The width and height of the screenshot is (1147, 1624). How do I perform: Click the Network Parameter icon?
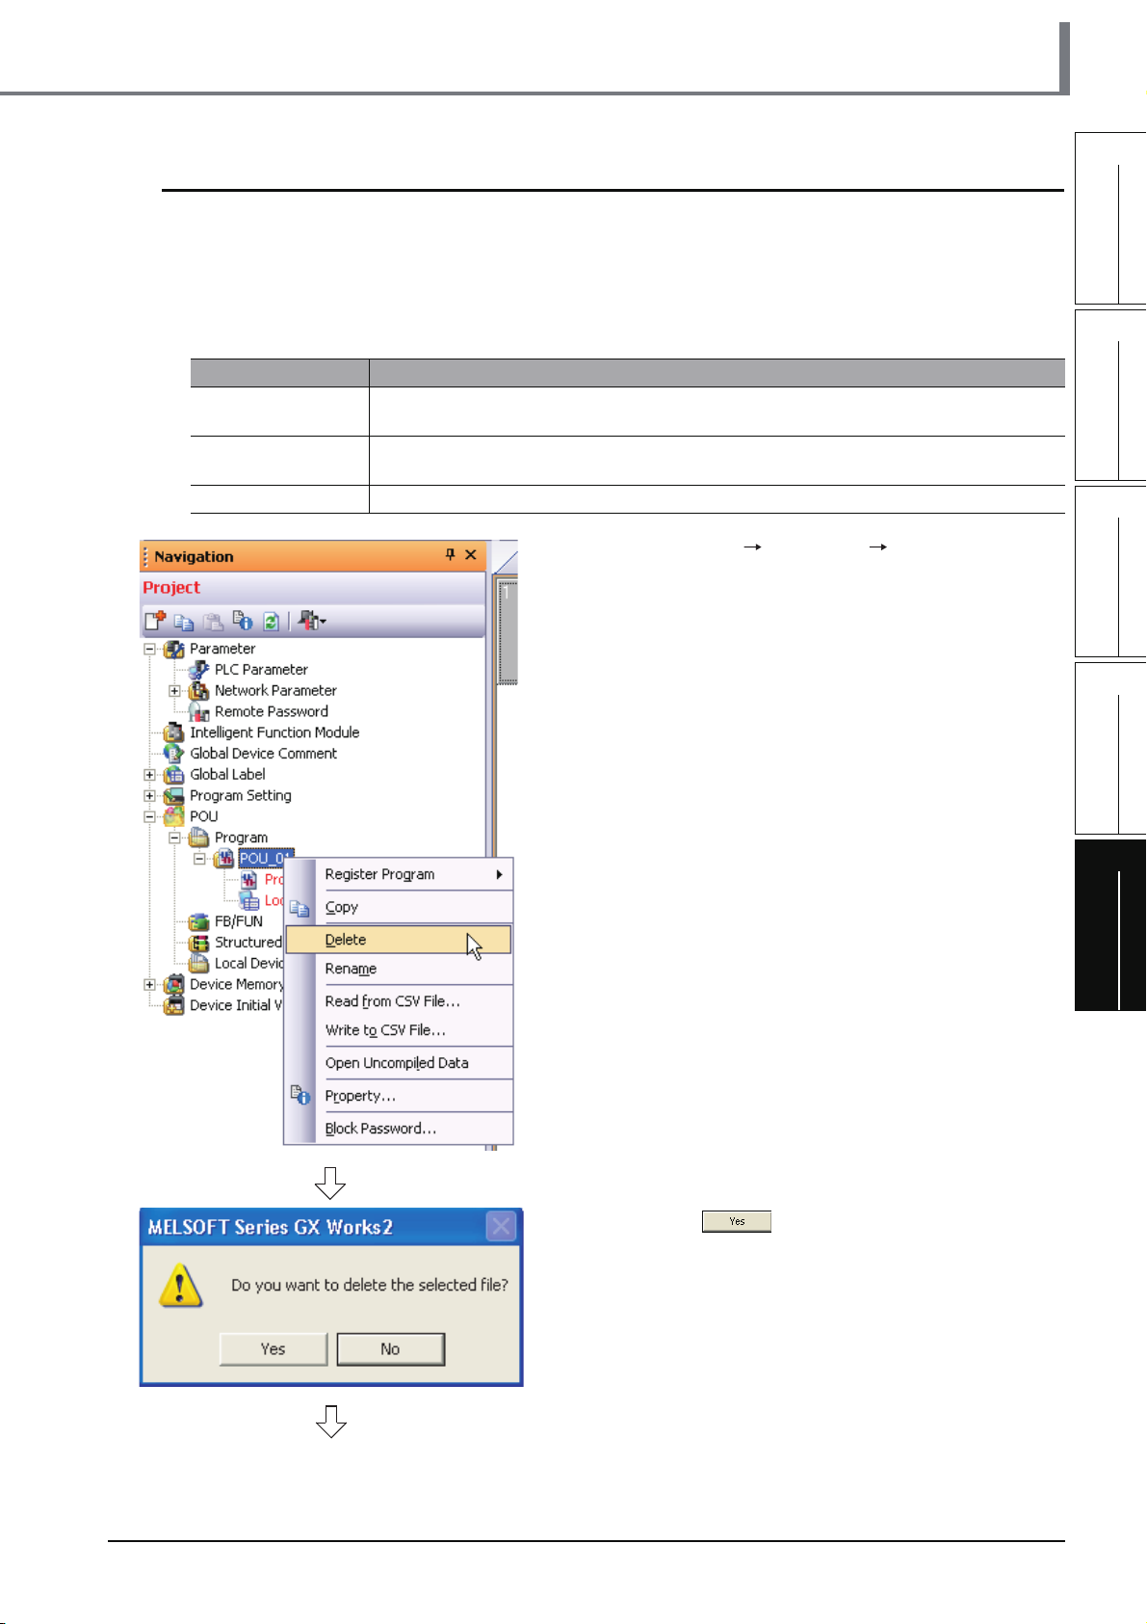click(199, 691)
